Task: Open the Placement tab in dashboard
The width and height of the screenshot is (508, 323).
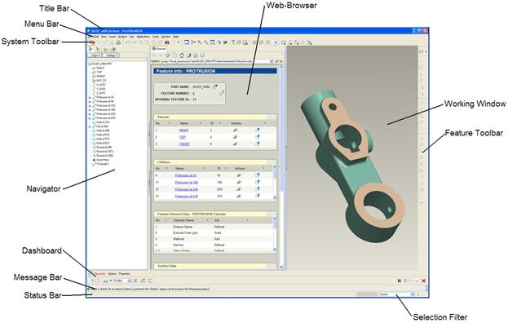Action: pyautogui.click(x=99, y=274)
